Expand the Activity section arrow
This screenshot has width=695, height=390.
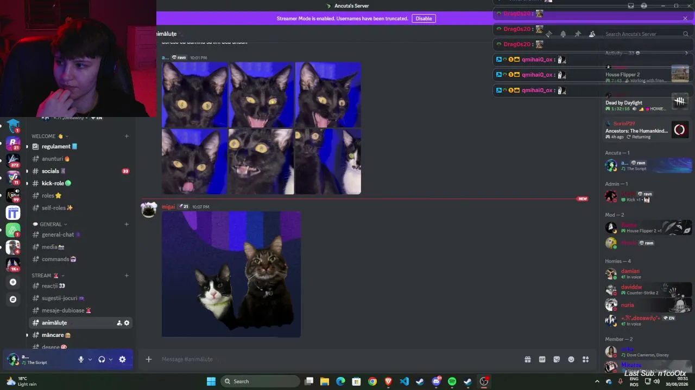coord(686,53)
